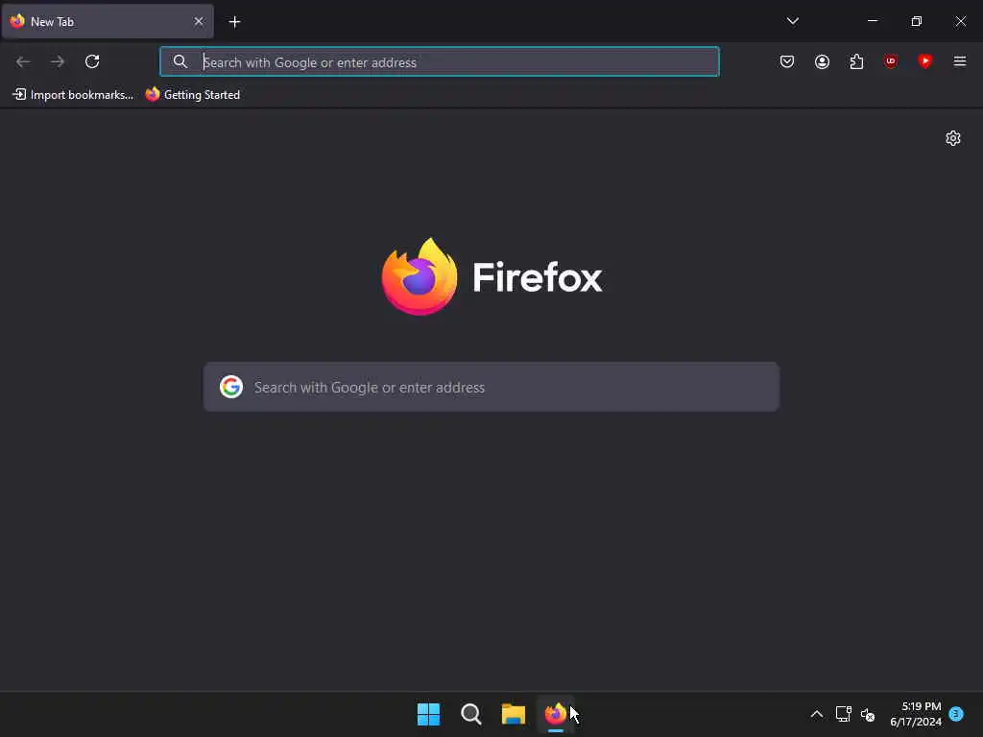Open the Windows Start menu

[x=429, y=714]
